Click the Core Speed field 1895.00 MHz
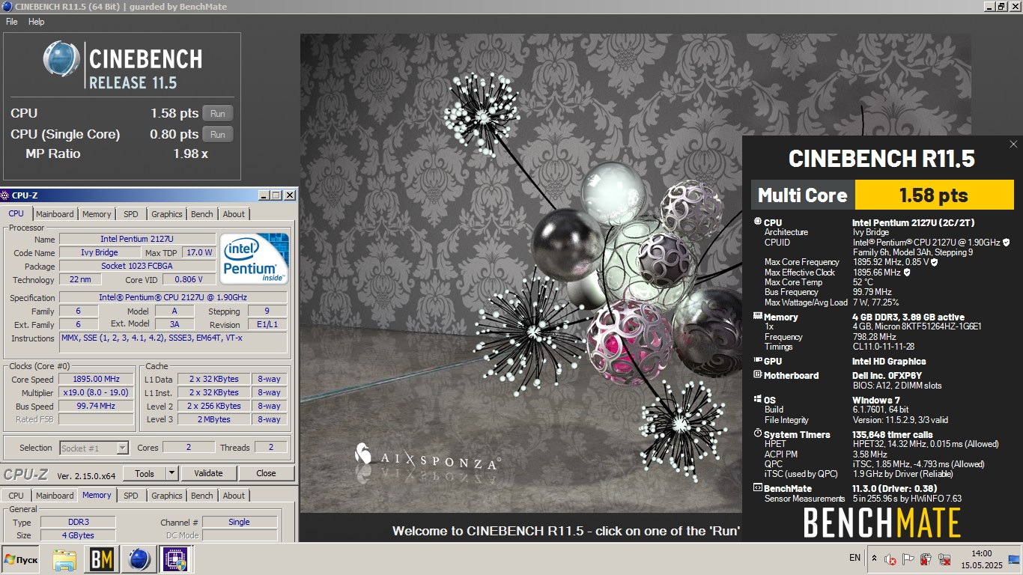Screen dimensions: 1023x575 coord(97,379)
